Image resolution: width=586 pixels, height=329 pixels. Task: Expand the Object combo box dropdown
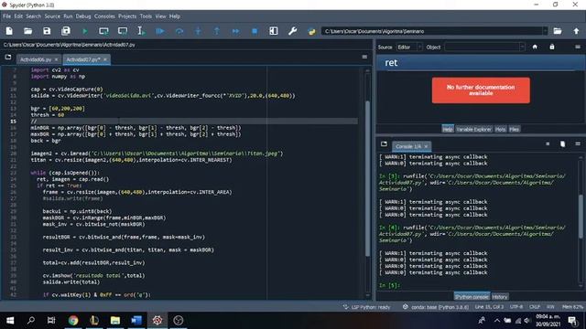pos(522,47)
